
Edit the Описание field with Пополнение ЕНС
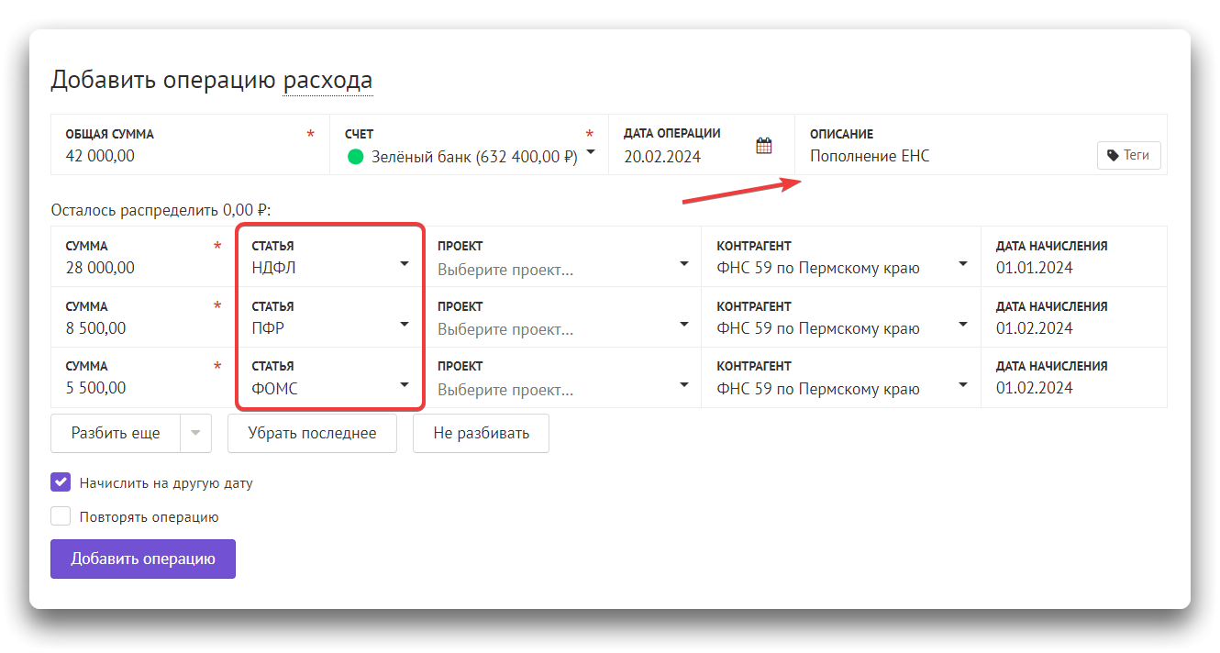[x=945, y=156]
